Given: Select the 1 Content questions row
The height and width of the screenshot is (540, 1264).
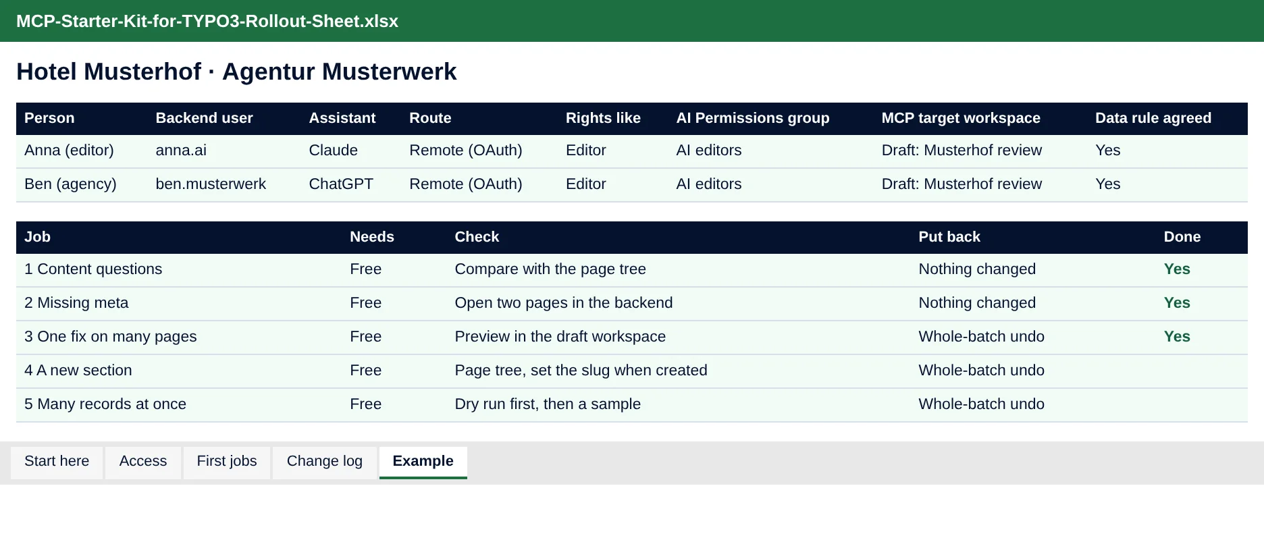Looking at the screenshot, I should 632,270.
